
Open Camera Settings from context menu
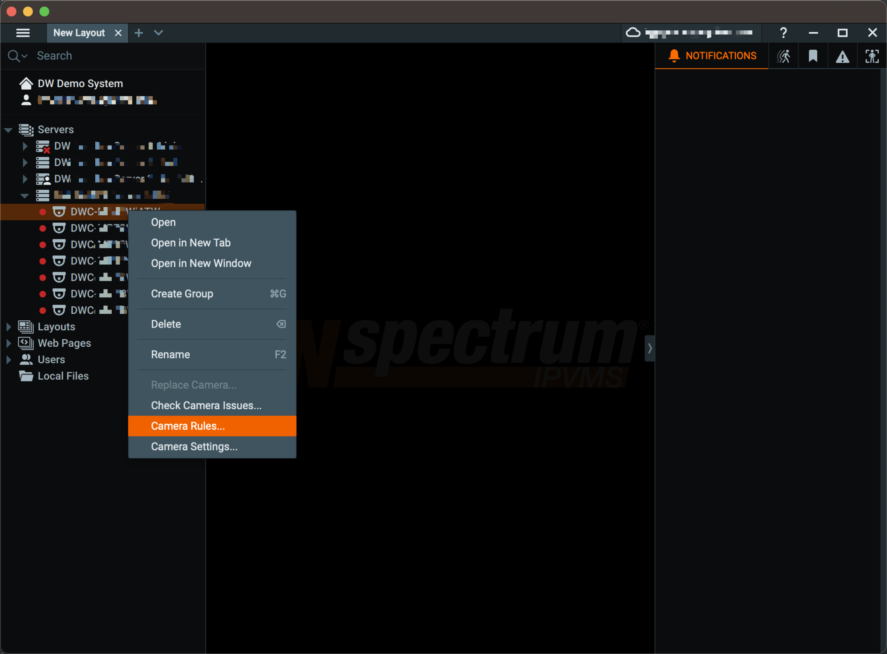click(212, 447)
